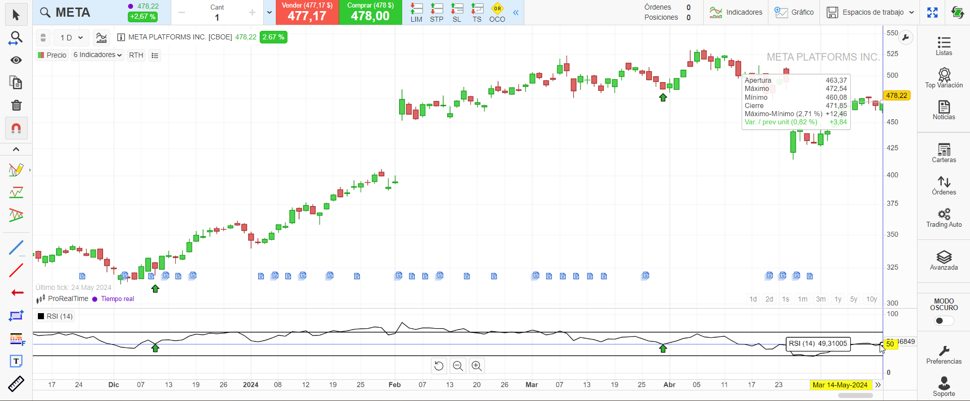Screen dimensions: 970x401
Task: Open Top Variación panel
Action: click(x=944, y=78)
